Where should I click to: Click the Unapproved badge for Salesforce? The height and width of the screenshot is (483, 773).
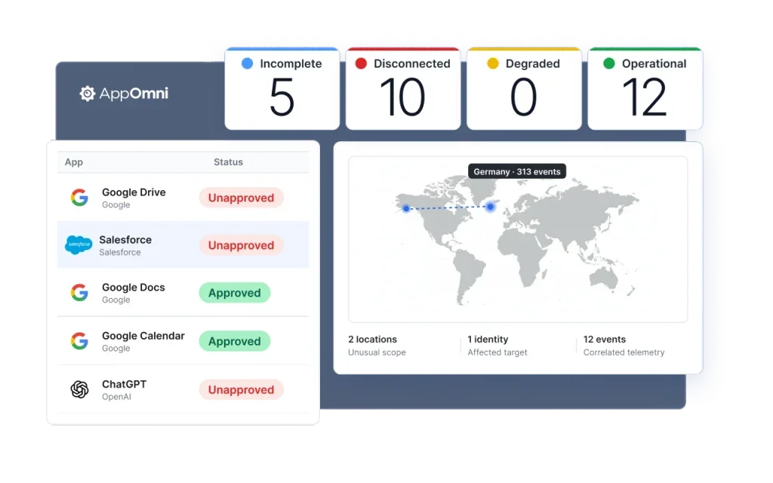pos(241,245)
